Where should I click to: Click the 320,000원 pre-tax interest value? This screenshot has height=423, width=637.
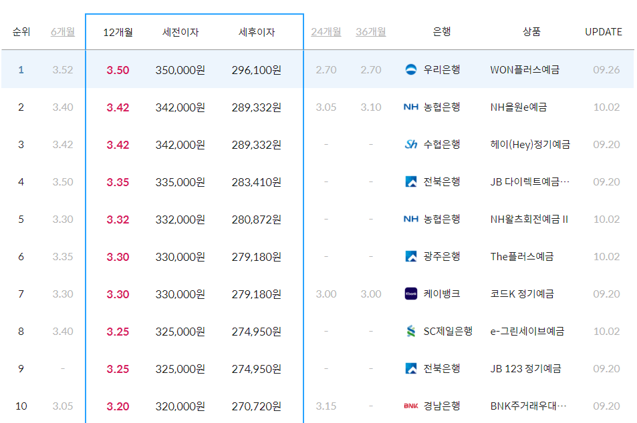point(180,406)
